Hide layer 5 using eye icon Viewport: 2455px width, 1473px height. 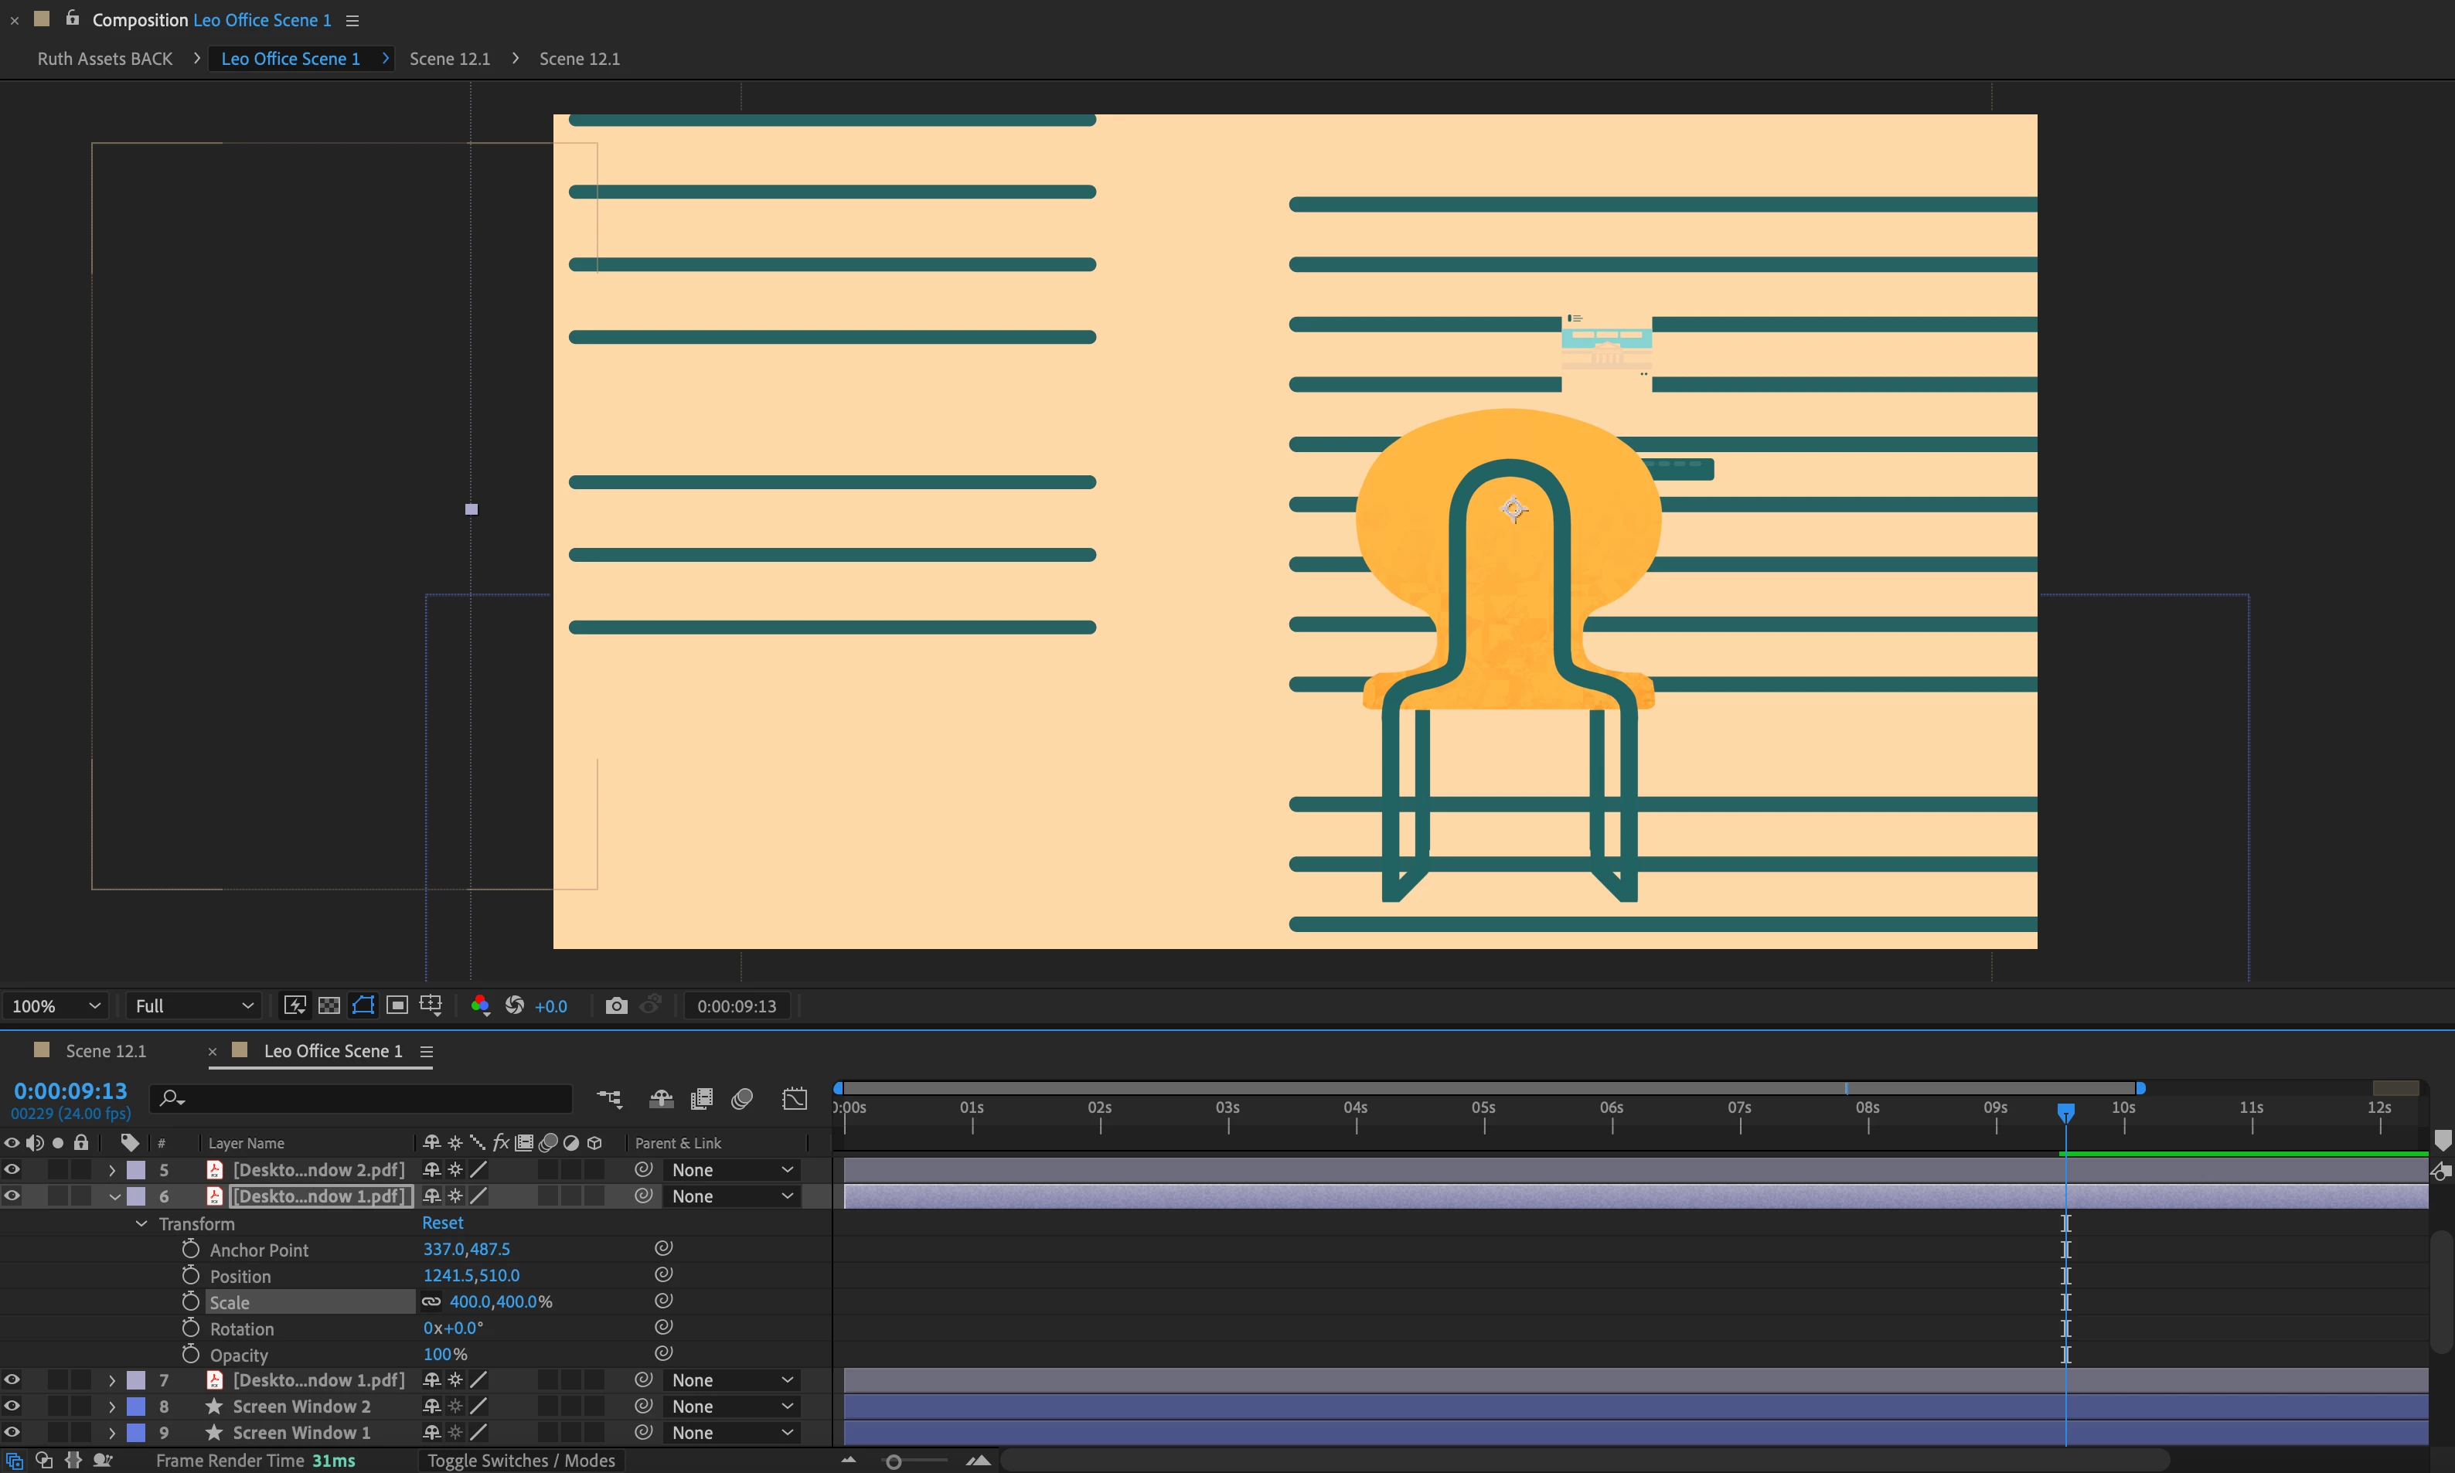click(12, 1169)
